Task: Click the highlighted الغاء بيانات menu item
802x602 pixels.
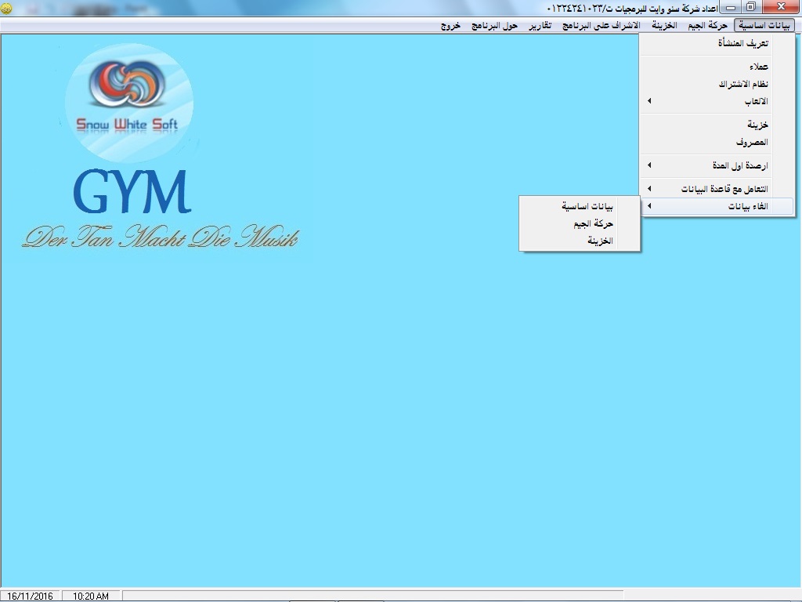Action: [748, 206]
